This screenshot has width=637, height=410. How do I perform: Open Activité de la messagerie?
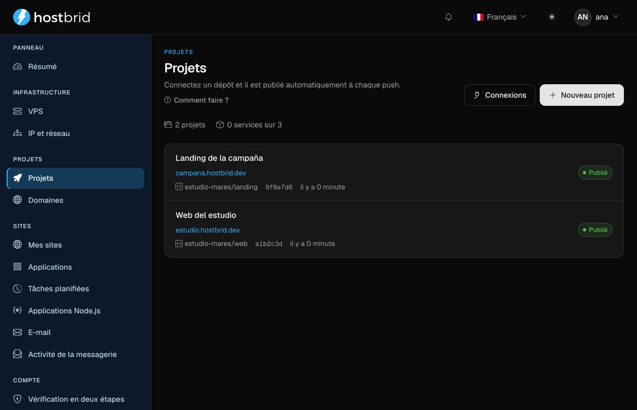click(76, 354)
